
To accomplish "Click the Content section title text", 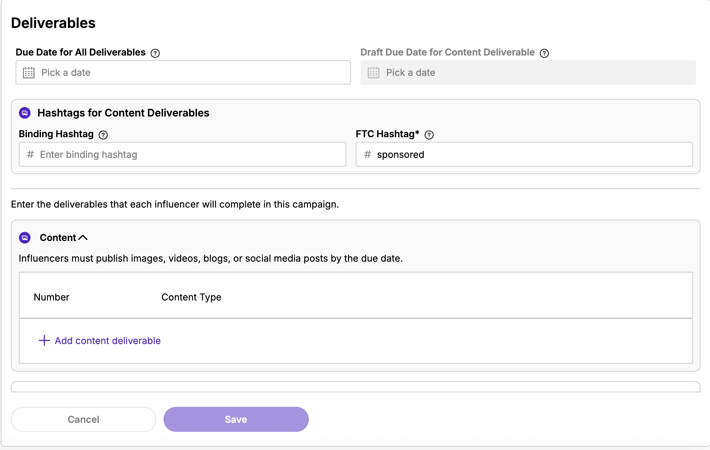I will coord(58,238).
